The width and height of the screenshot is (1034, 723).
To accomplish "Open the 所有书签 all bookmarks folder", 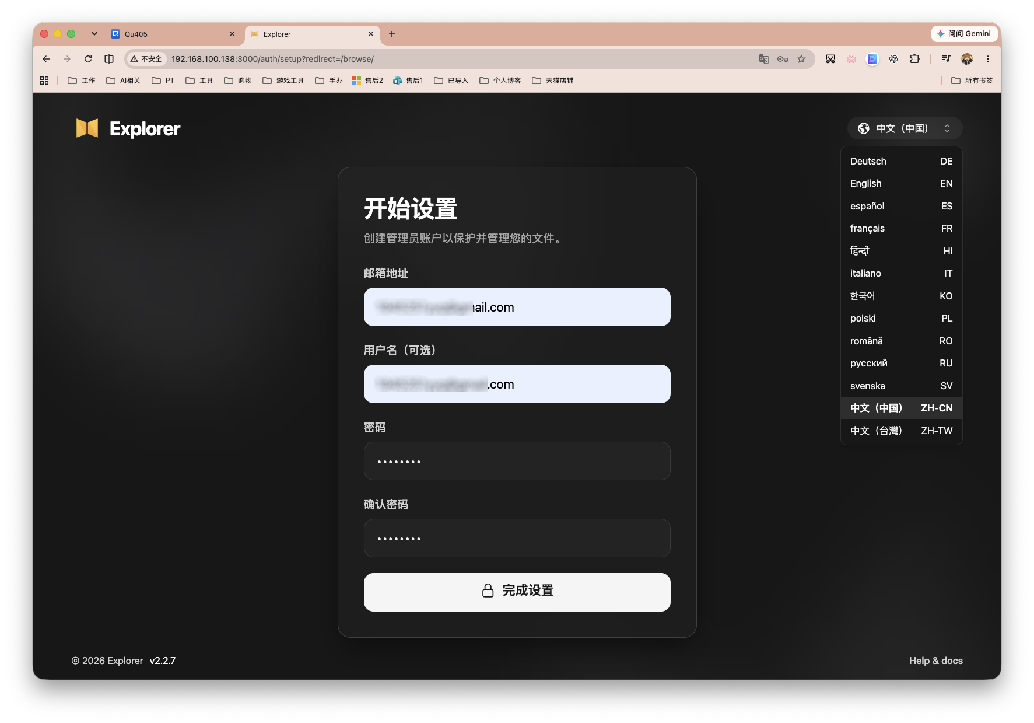I will coord(972,81).
